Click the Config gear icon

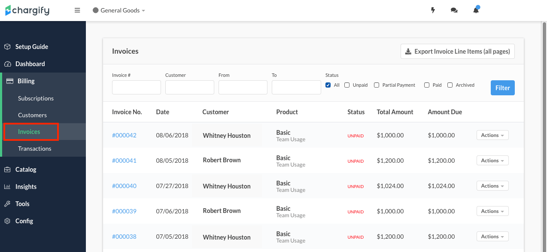tap(7, 221)
